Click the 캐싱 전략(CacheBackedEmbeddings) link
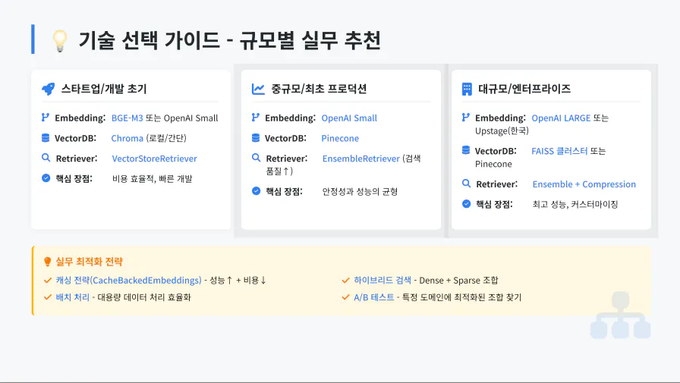 click(129, 281)
